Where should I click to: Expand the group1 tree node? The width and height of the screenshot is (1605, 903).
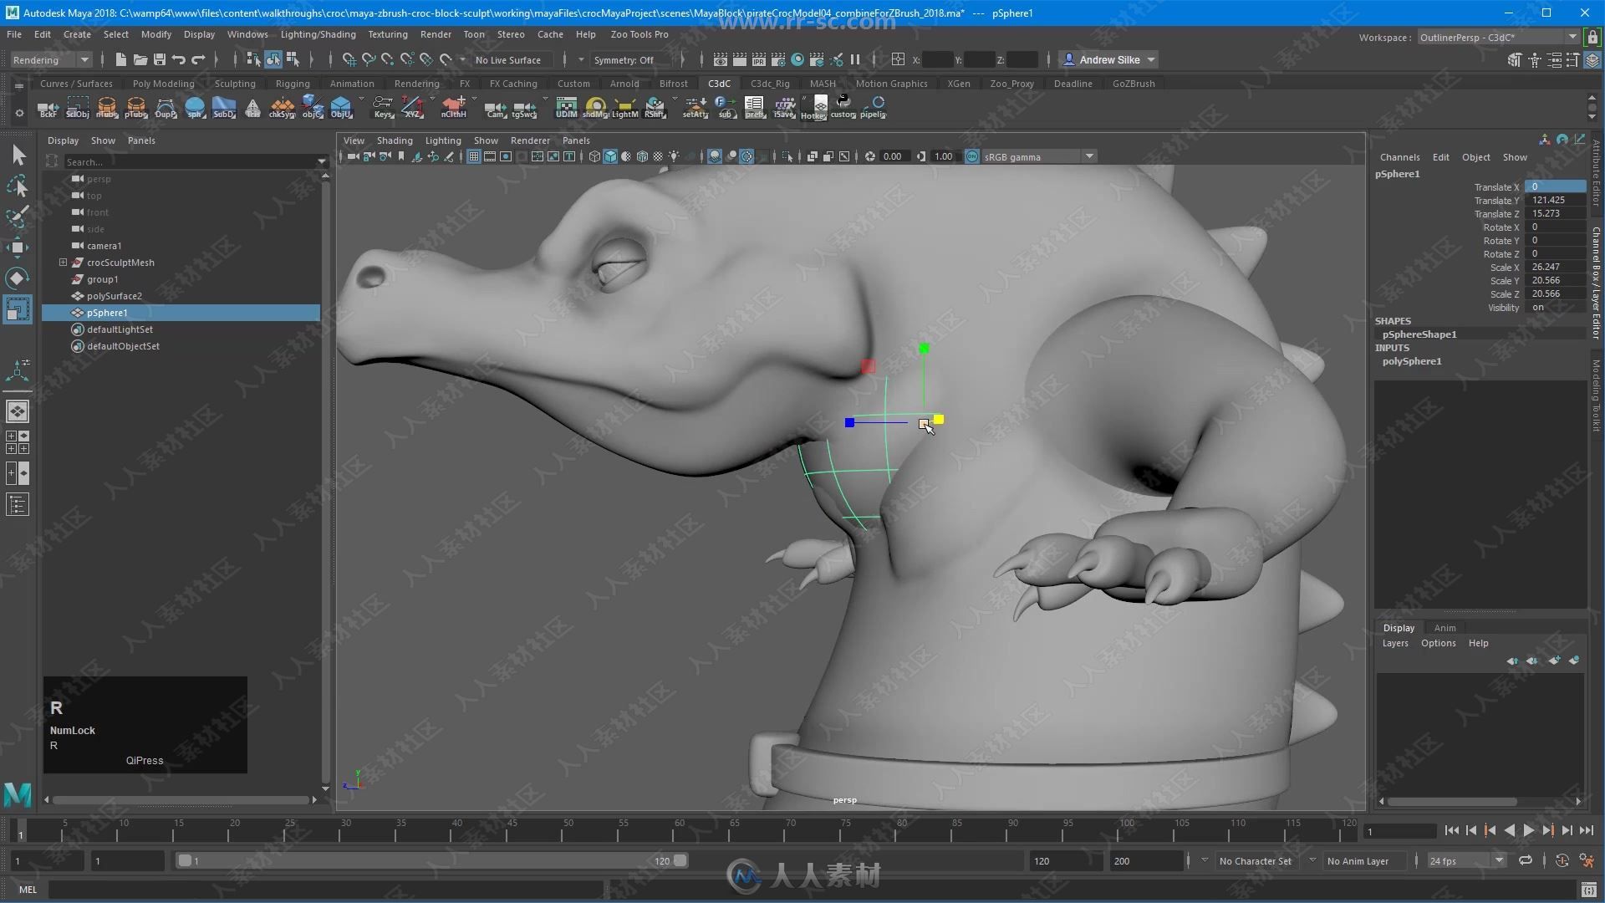(62, 279)
